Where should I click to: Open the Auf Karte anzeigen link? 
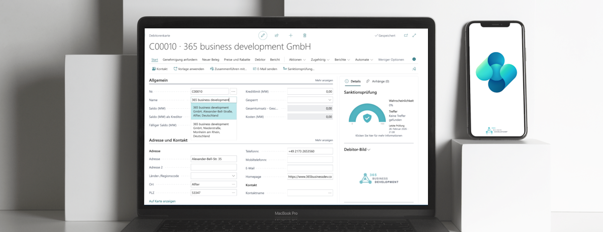[162, 201]
